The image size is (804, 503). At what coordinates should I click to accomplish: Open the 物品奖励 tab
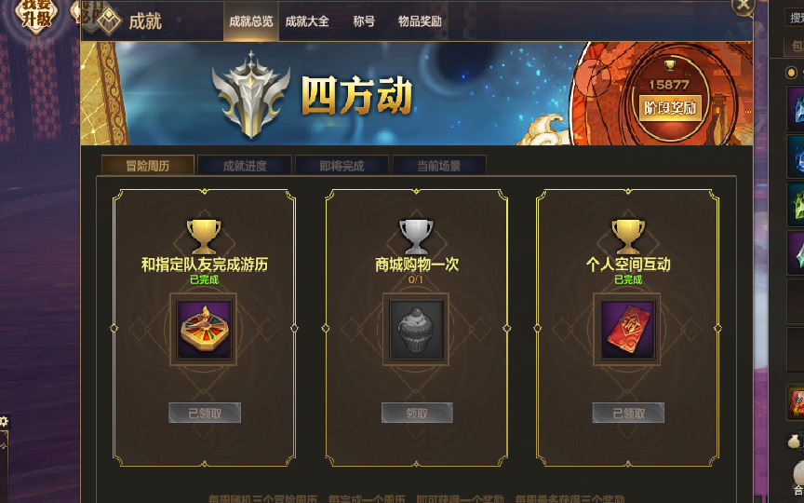(x=420, y=21)
